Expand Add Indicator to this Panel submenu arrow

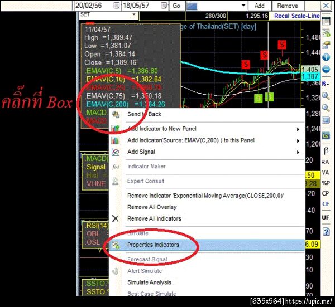298,141
